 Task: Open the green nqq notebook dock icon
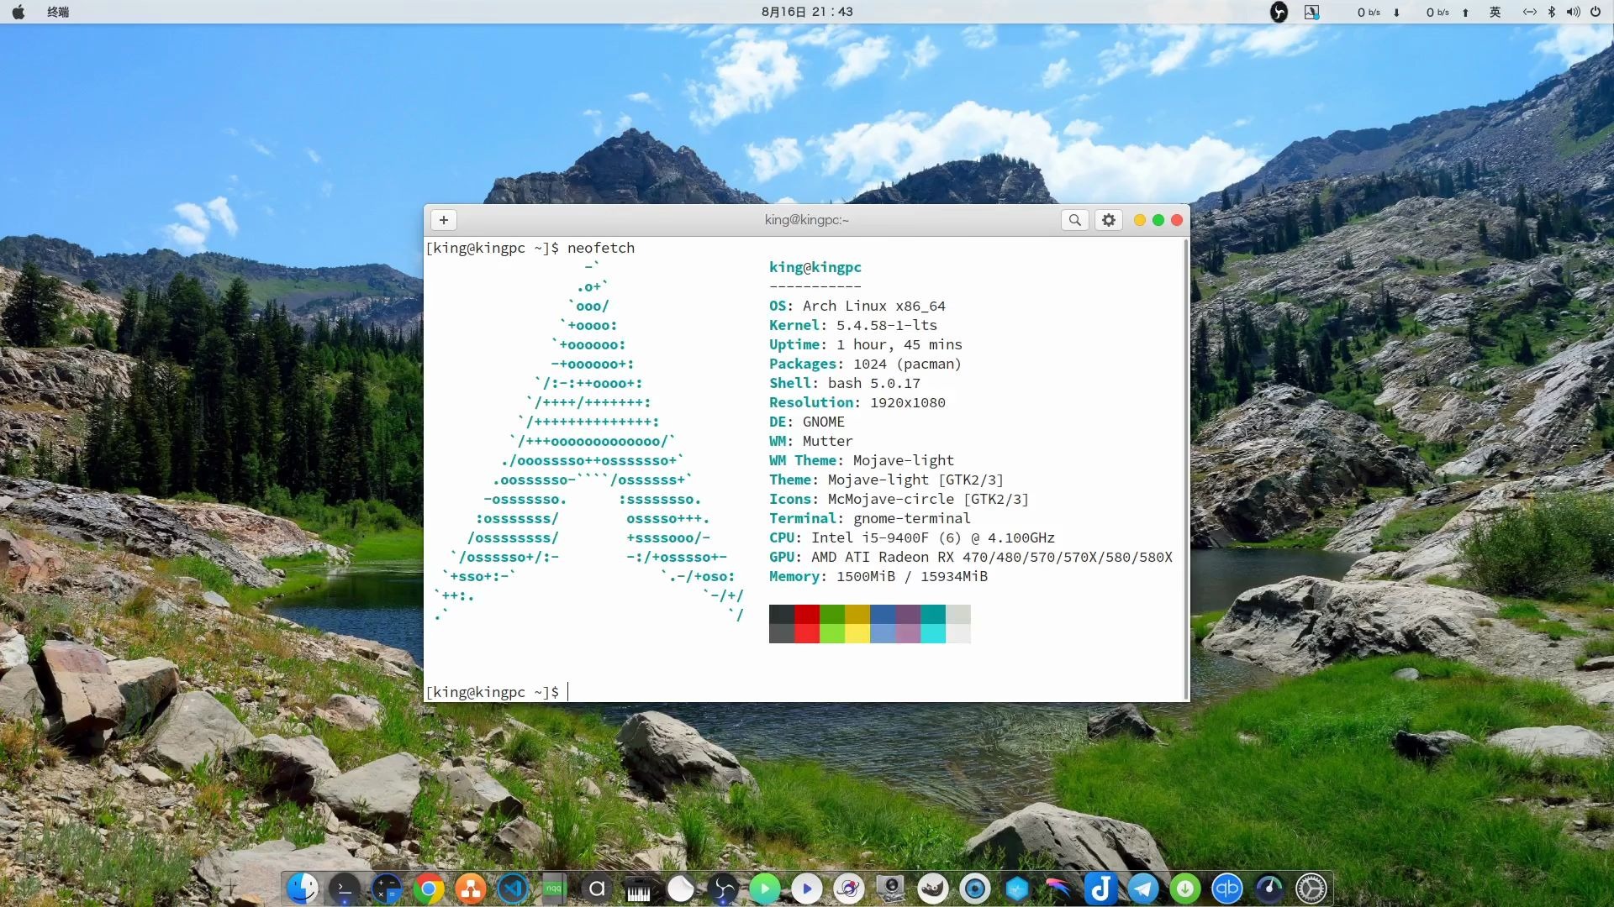[x=555, y=889]
